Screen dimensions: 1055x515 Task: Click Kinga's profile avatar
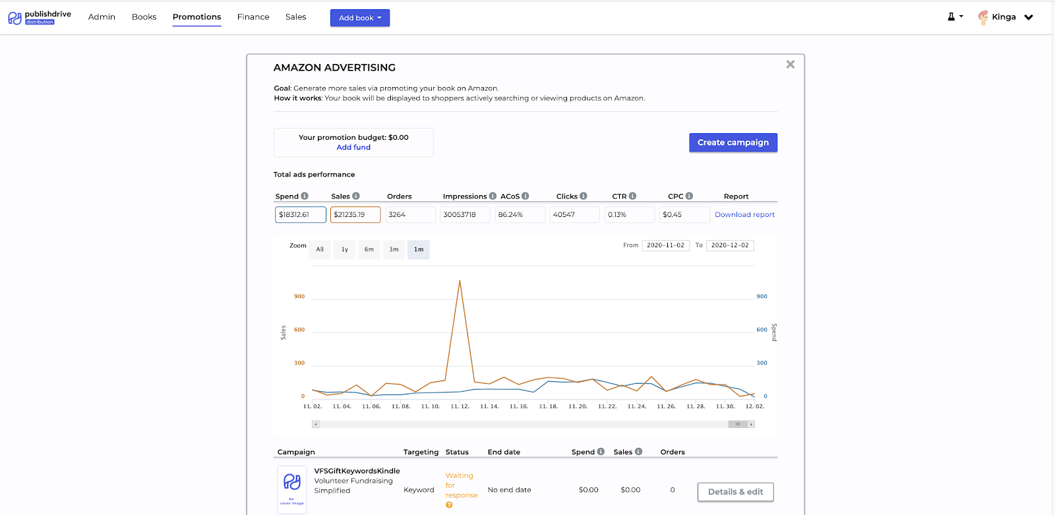click(x=983, y=17)
